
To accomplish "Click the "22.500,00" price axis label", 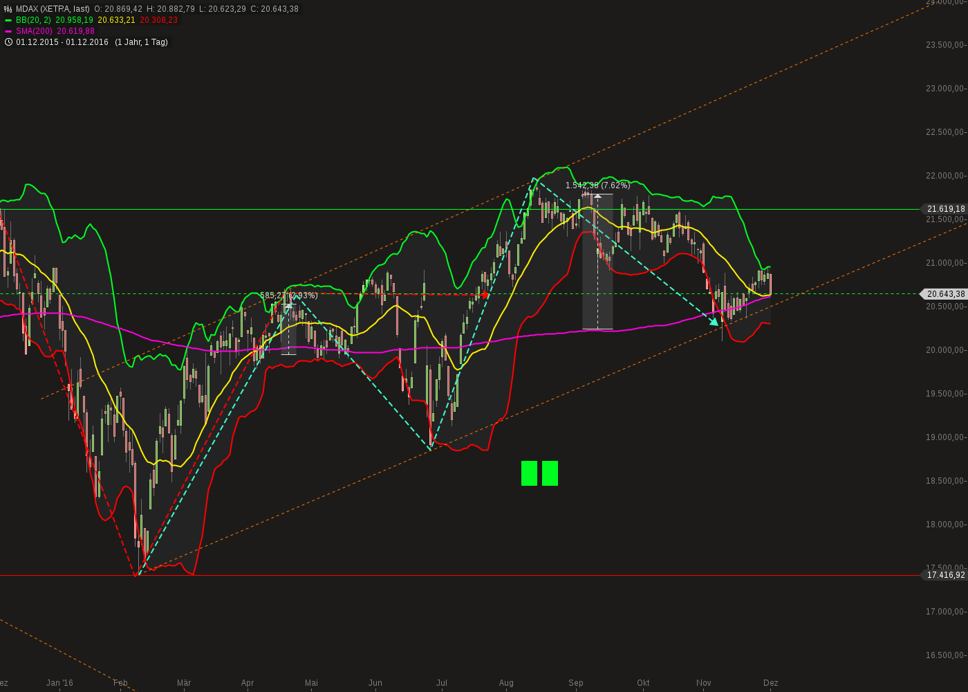I will tap(945, 132).
